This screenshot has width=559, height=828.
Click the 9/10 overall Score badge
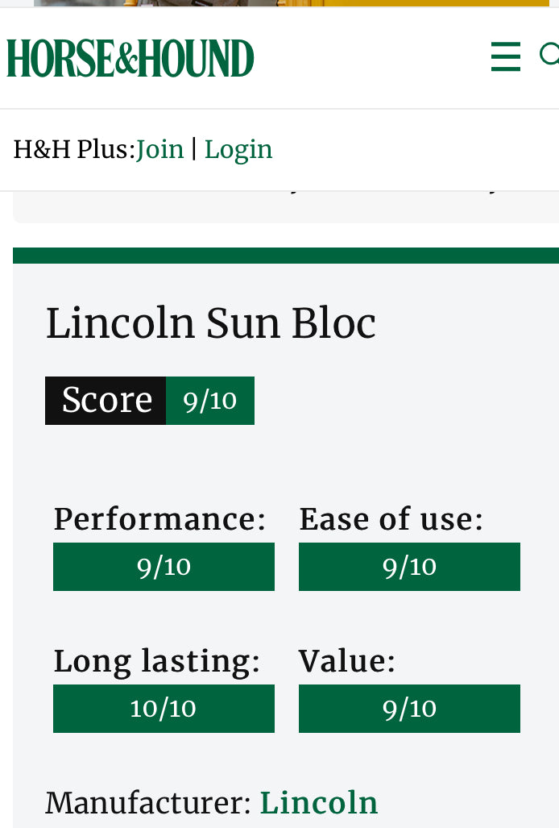(210, 401)
